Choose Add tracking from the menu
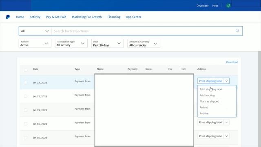261x147 pixels. tap(217, 95)
